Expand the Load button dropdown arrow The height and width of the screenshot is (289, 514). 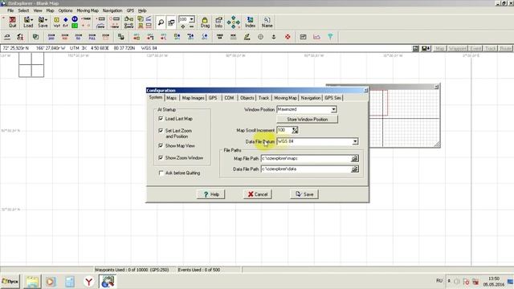[32, 19]
